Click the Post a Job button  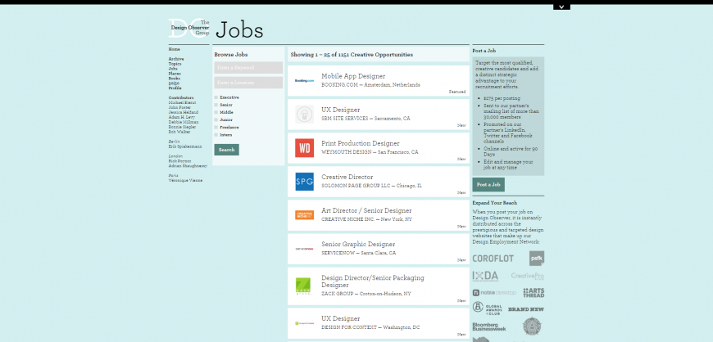point(488,185)
